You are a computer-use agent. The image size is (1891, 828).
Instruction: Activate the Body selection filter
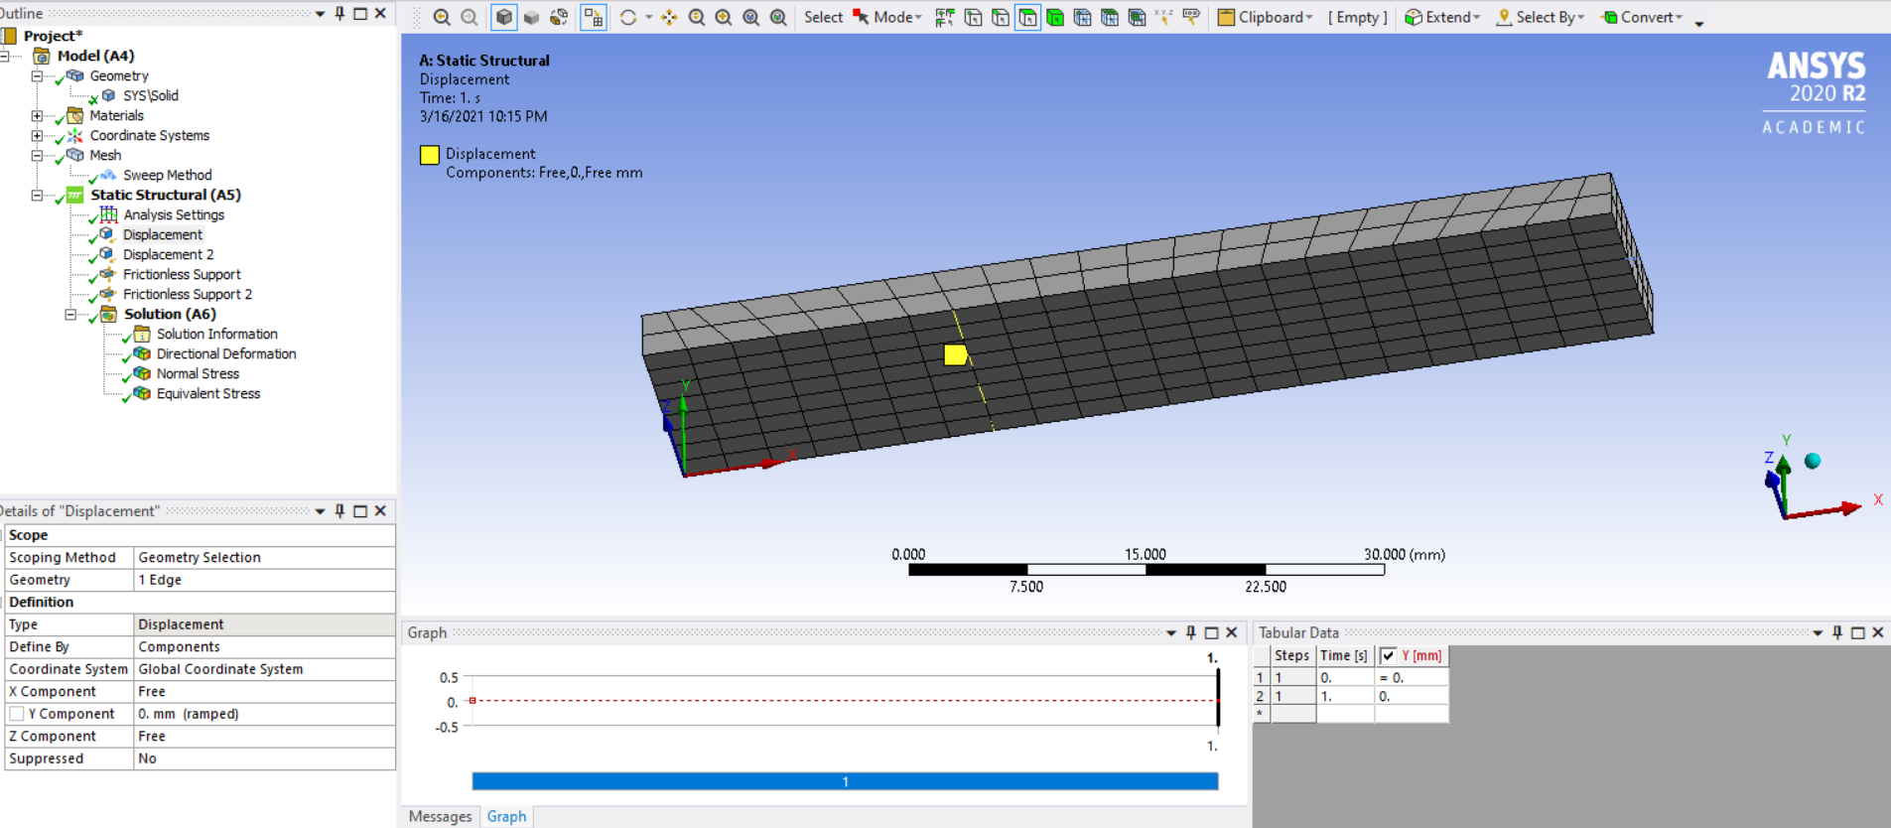pyautogui.click(x=1055, y=17)
